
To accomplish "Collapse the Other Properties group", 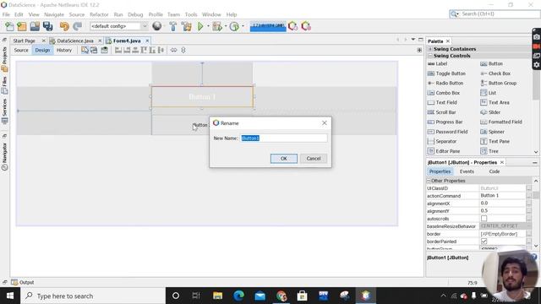I will 429,181.
